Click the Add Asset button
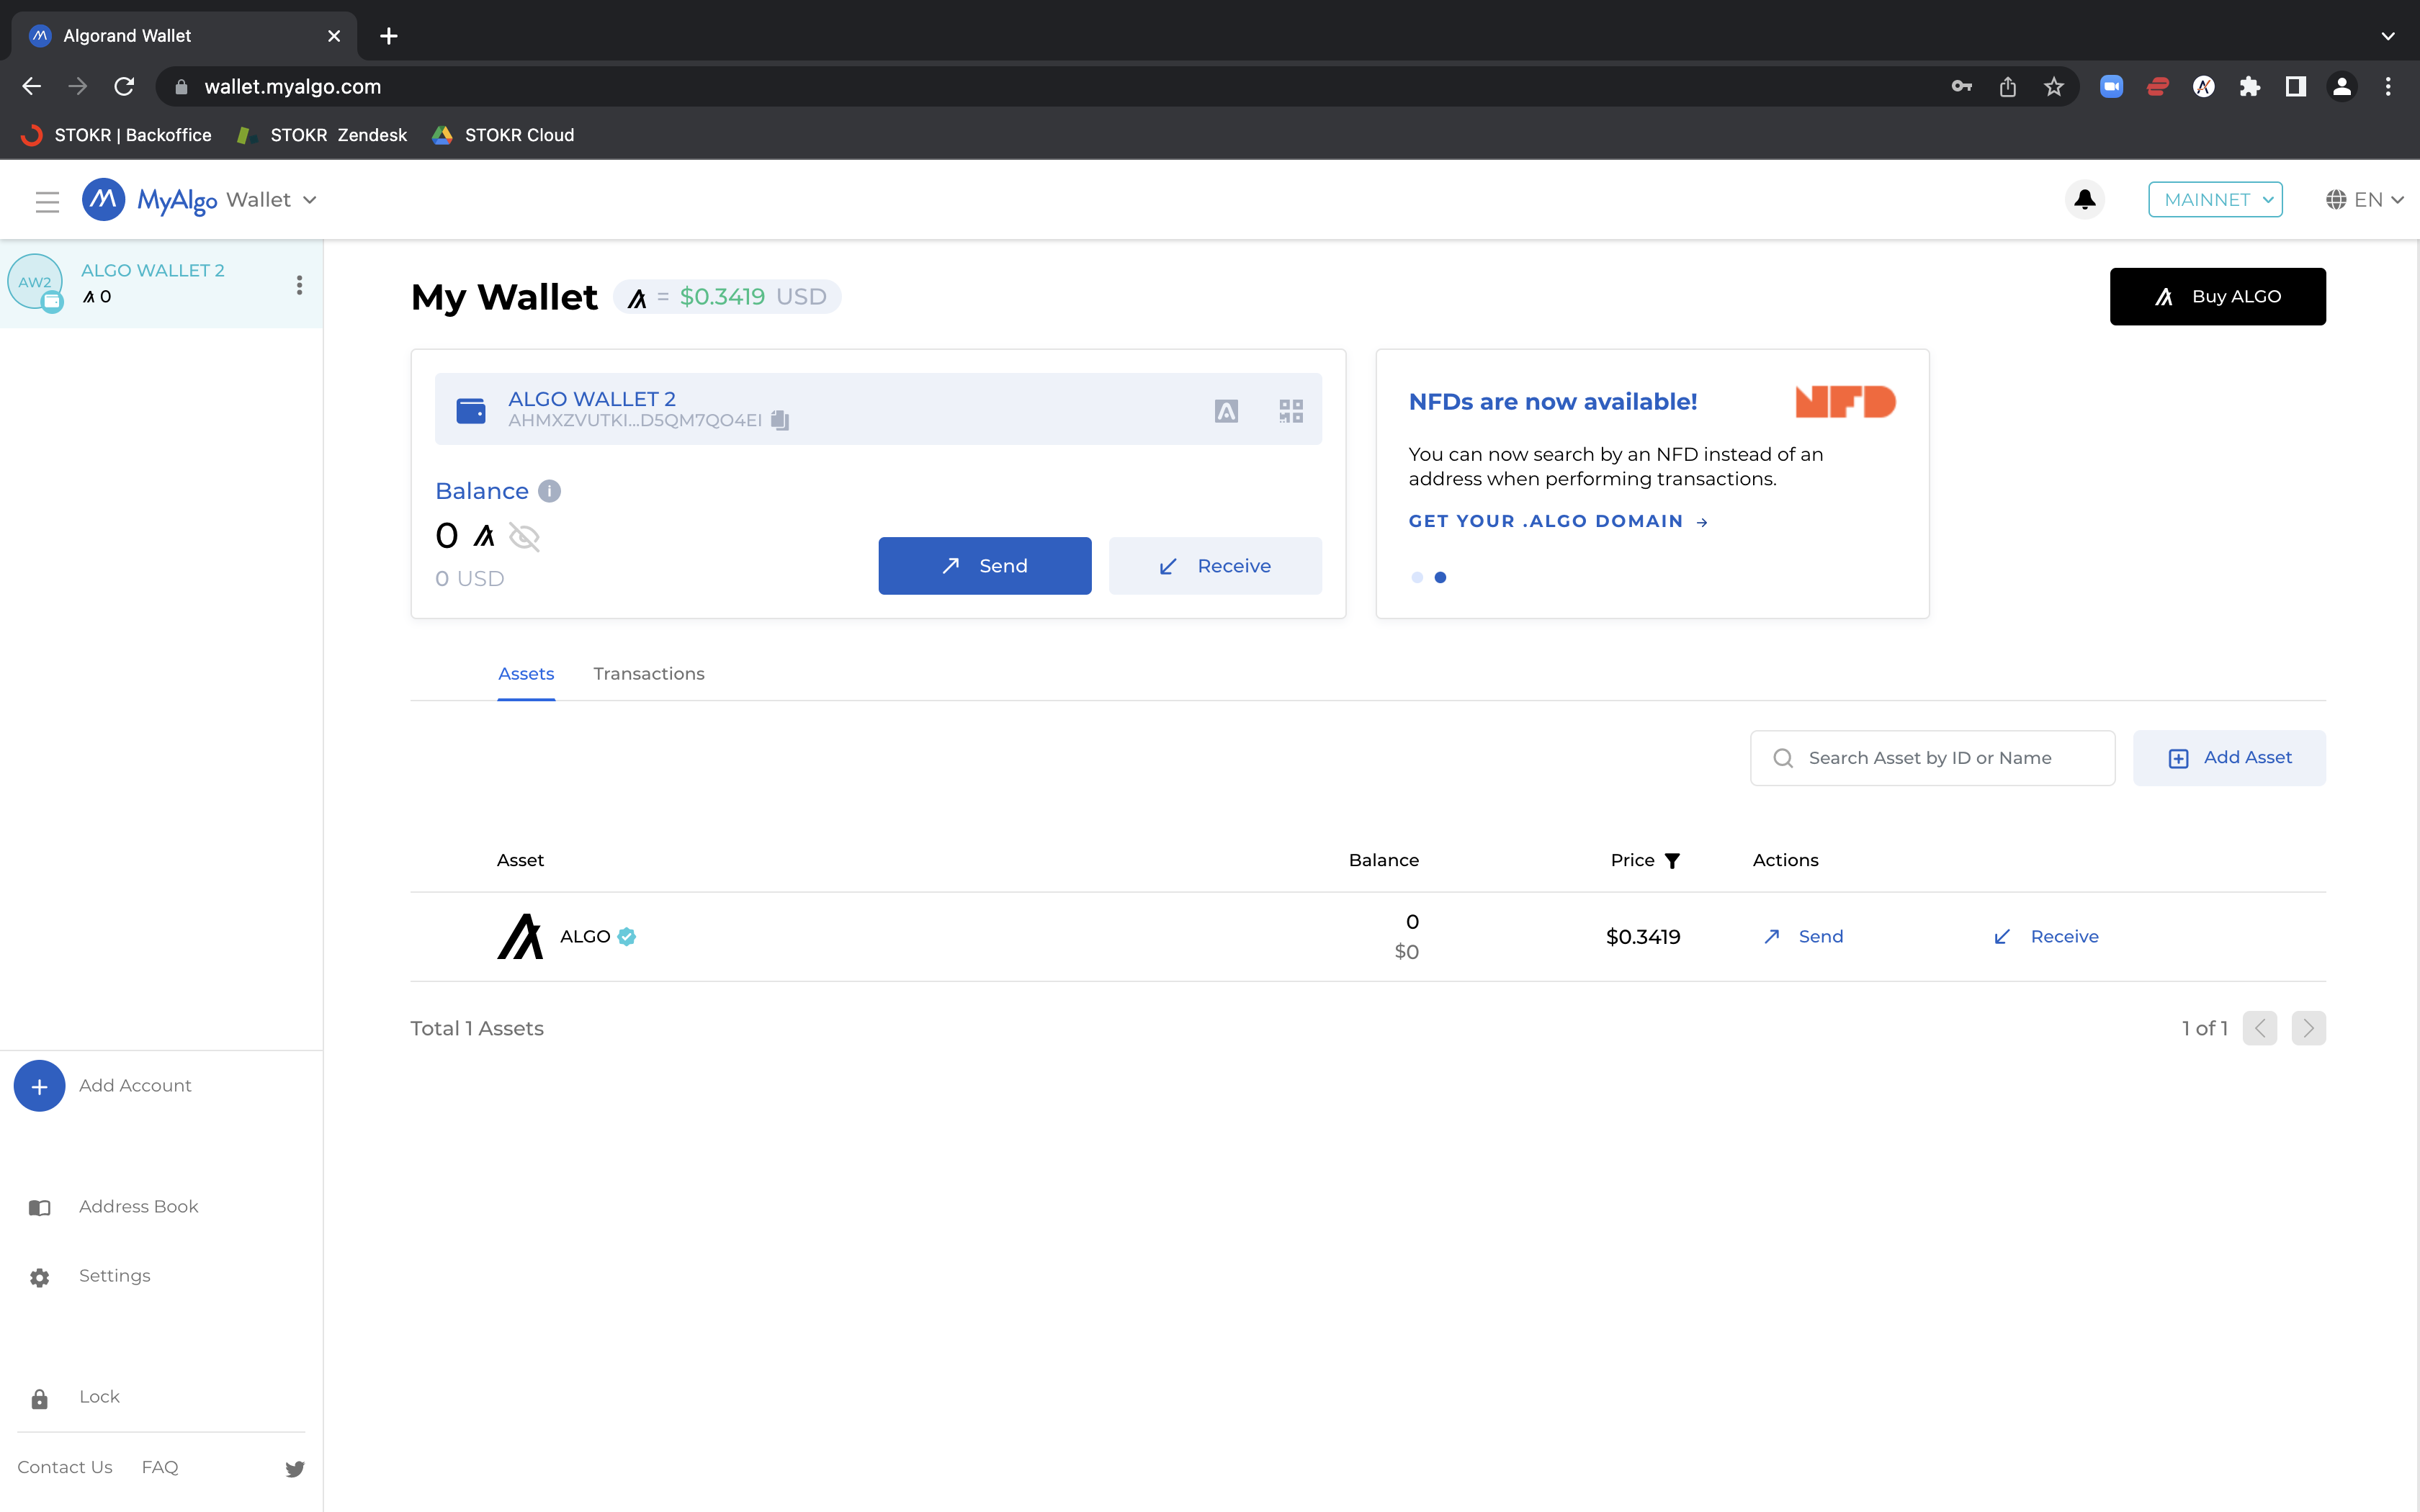This screenshot has width=2420, height=1512. (2229, 758)
